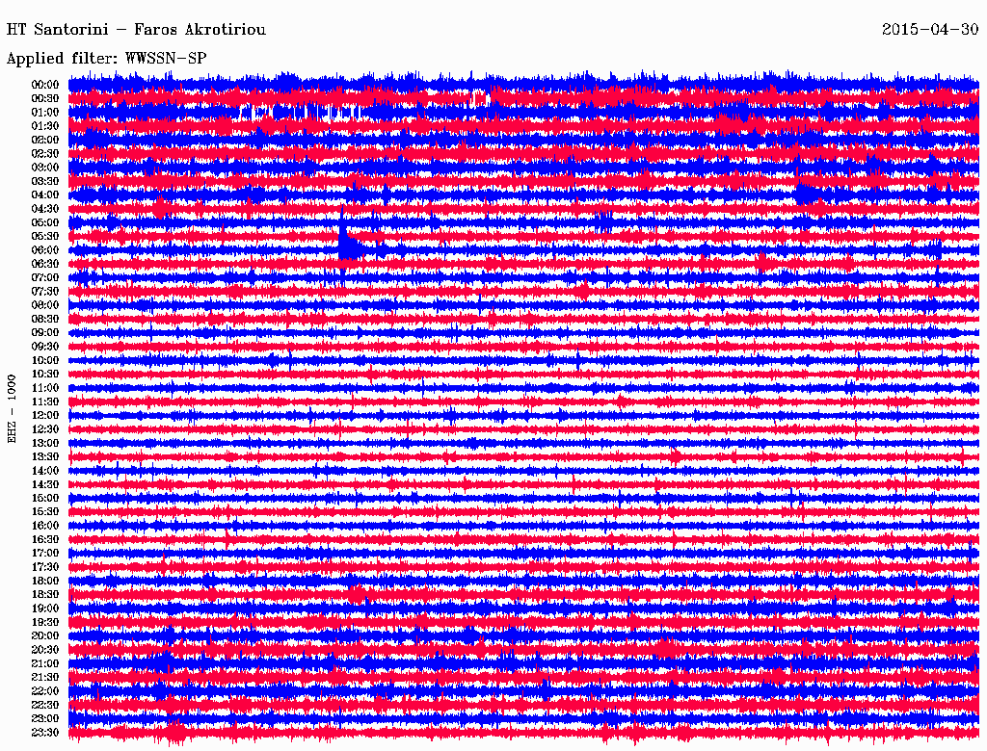Image resolution: width=987 pixels, height=751 pixels.
Task: Click the '07:00' time label
Action: click(45, 277)
